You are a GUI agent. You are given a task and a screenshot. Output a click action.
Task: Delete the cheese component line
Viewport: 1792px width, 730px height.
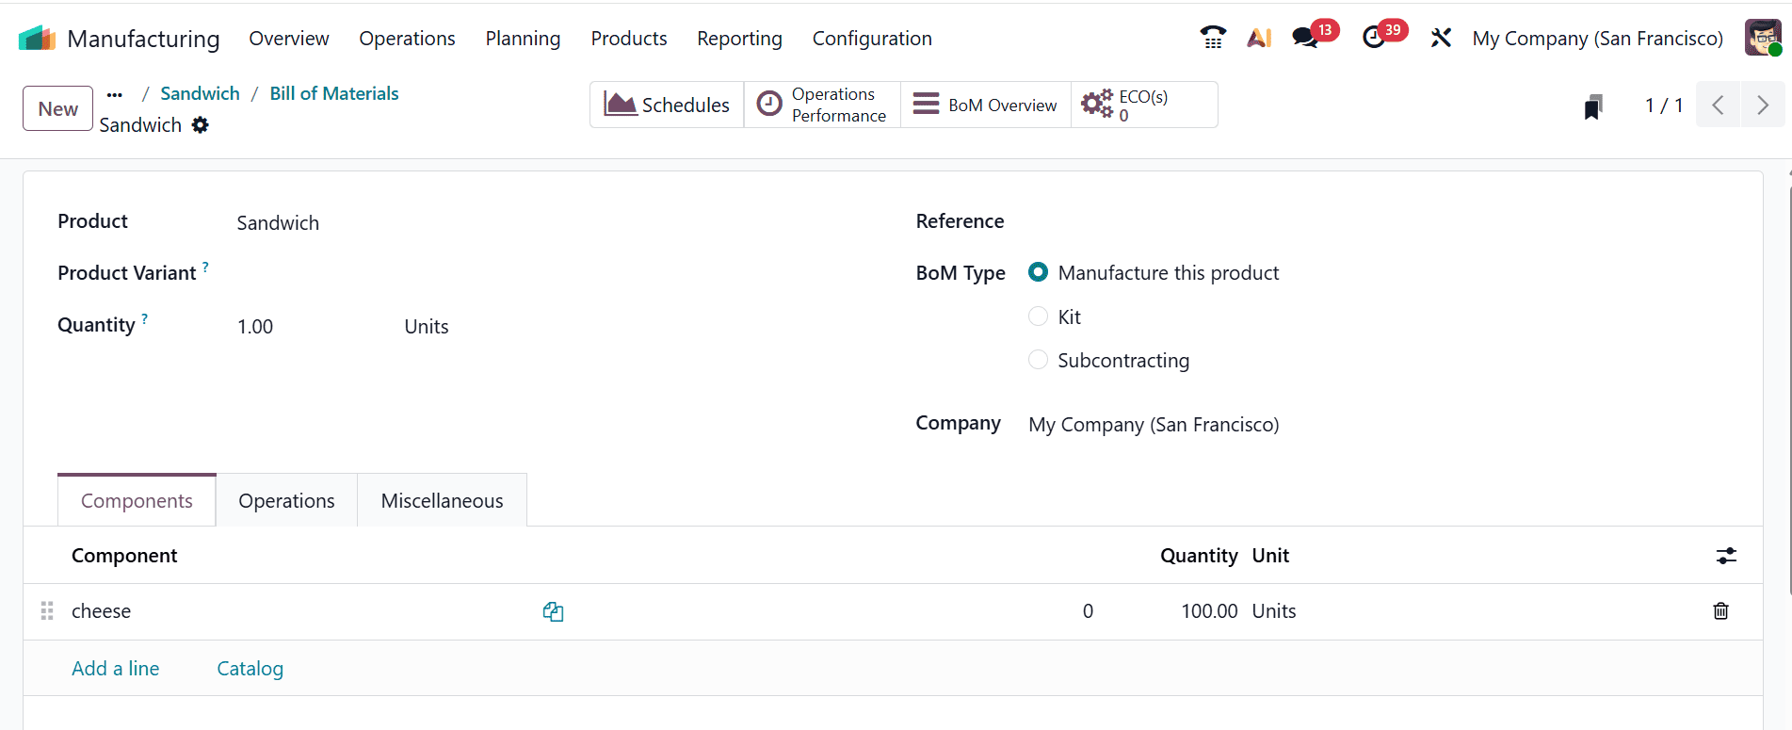tap(1720, 611)
